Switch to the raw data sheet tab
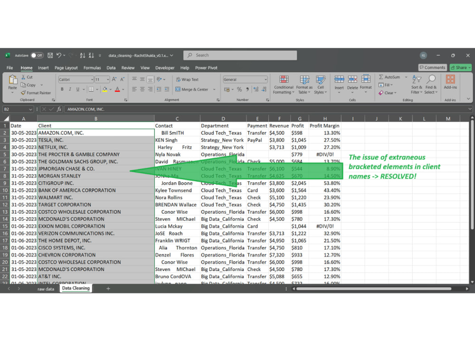This screenshot has height=356, width=475. click(46, 289)
